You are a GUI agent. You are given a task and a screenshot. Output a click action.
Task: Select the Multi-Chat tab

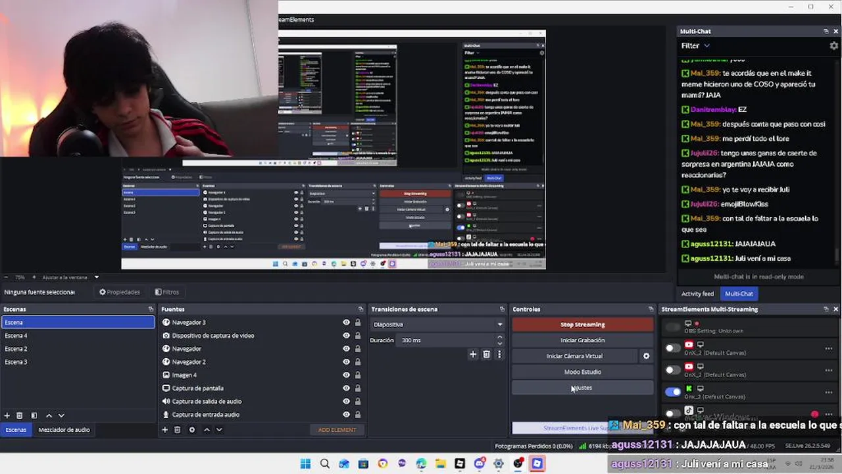pos(739,294)
